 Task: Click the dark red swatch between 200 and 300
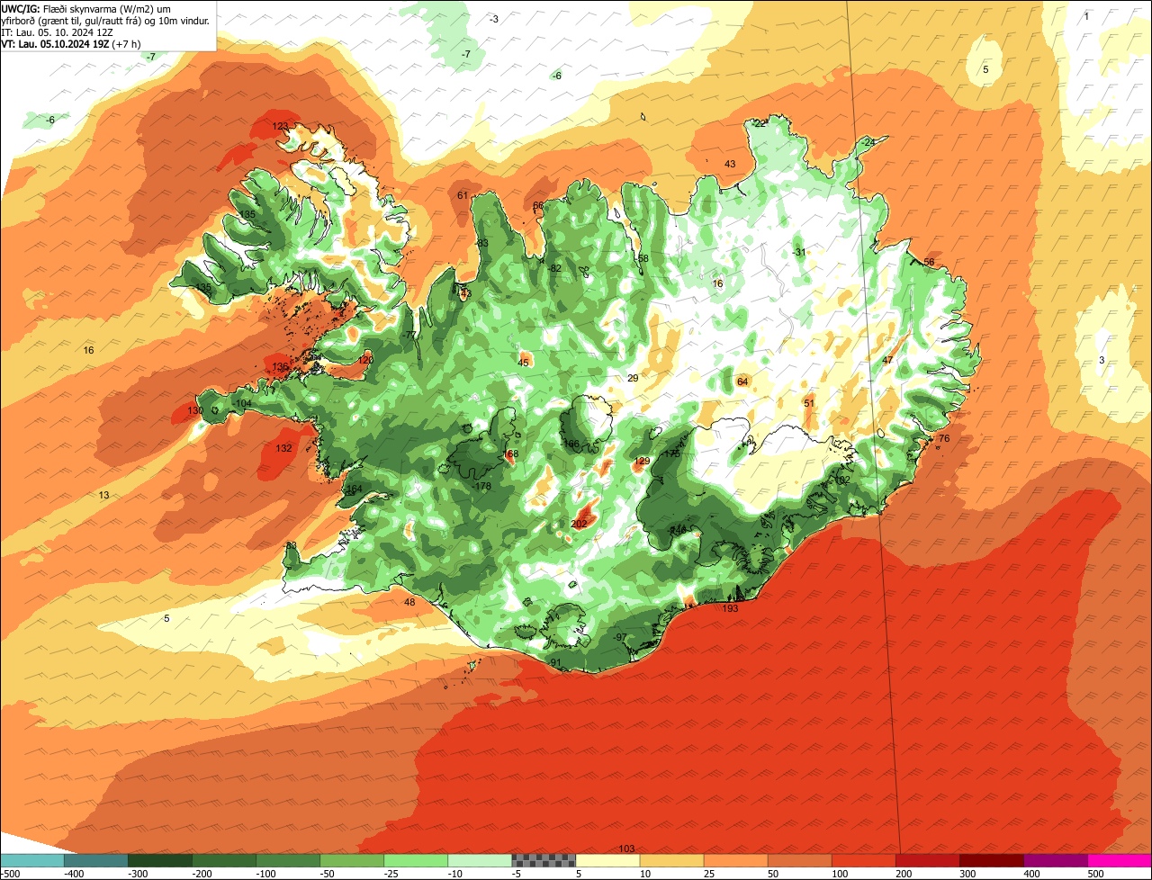tap(927, 860)
